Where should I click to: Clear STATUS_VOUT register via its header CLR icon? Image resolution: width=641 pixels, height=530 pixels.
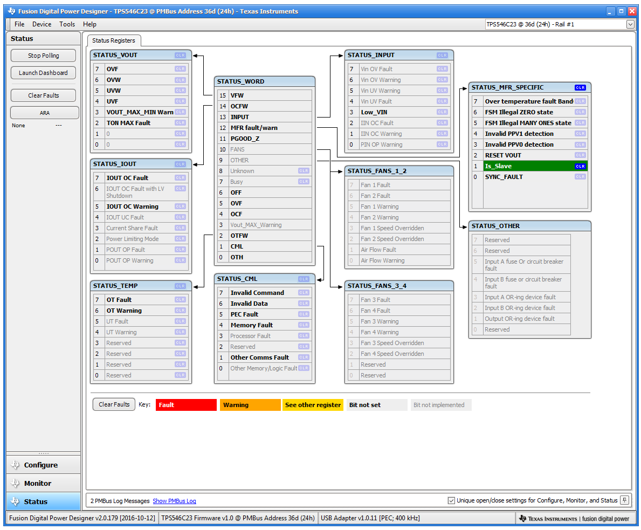(181, 54)
